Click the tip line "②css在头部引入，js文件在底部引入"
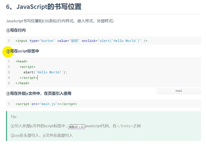 (42, 135)
